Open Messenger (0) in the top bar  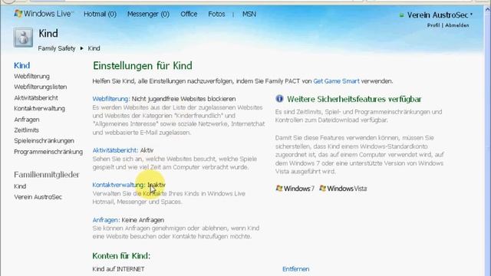(x=148, y=14)
